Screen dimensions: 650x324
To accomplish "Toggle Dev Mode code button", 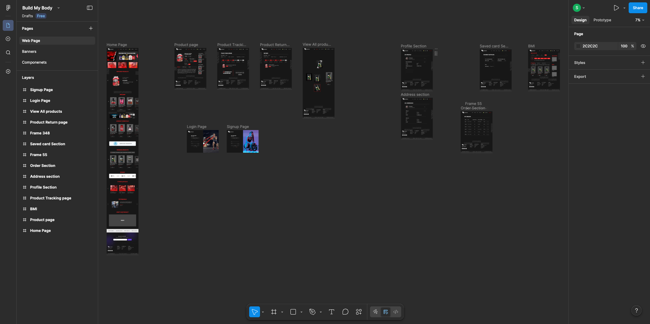I will pos(396,312).
